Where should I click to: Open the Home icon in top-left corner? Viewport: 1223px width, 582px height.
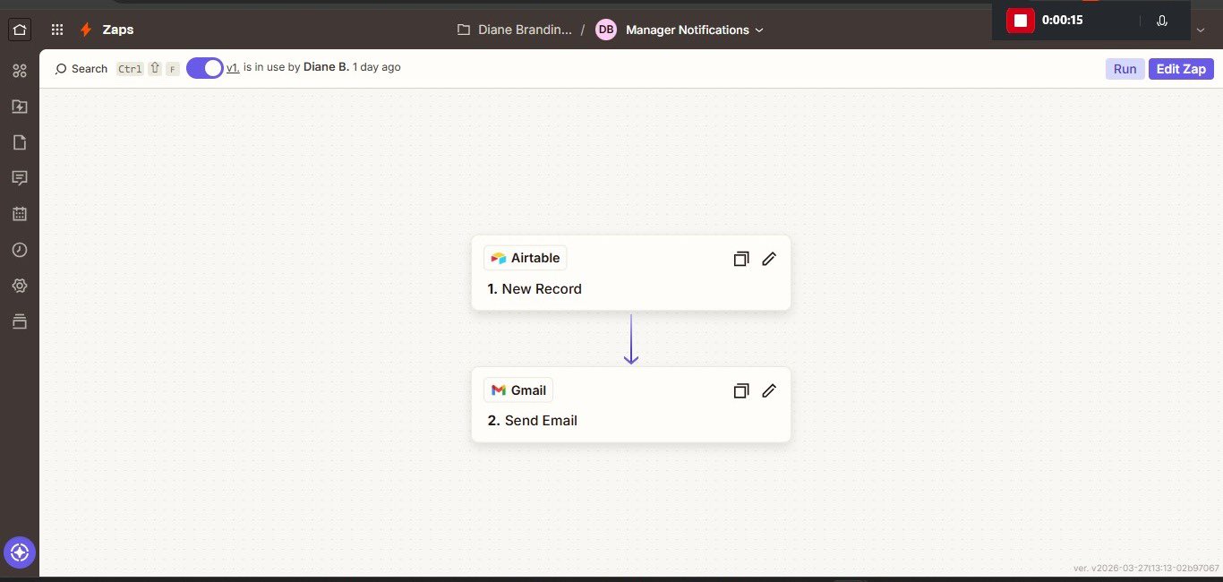pos(20,30)
